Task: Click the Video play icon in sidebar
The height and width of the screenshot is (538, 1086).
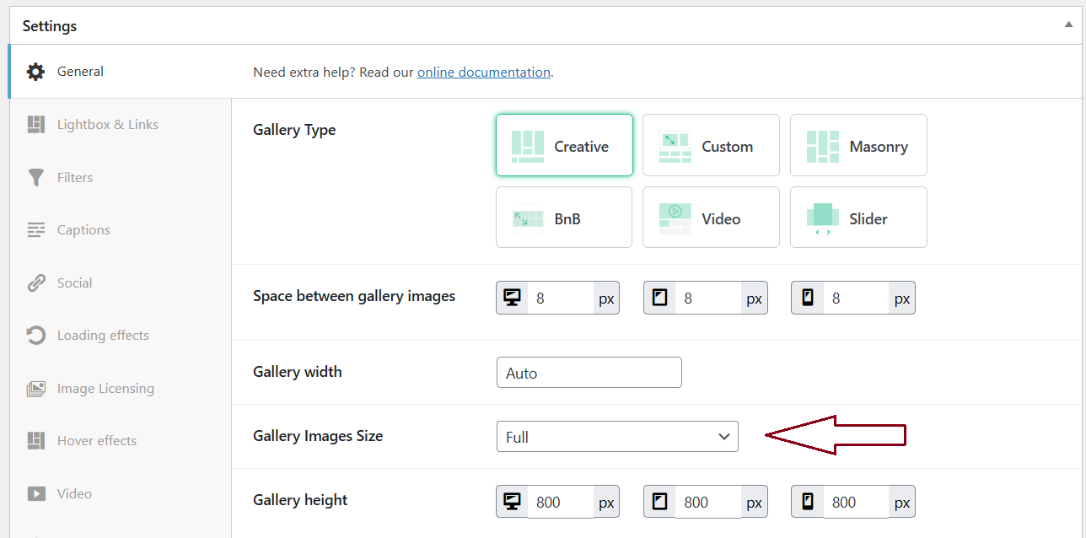Action: tap(35, 494)
